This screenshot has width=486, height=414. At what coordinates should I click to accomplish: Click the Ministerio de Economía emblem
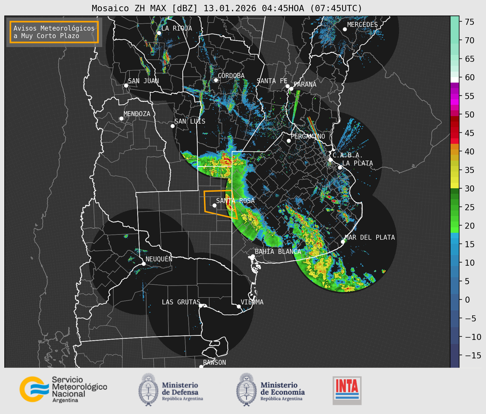[x=246, y=390]
